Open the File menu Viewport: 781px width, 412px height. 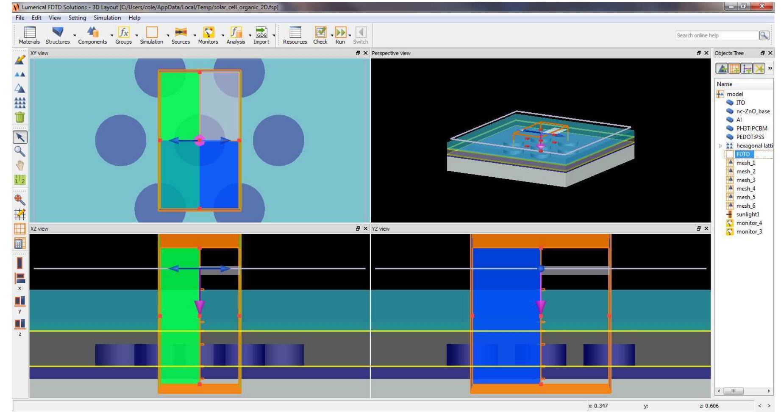(x=20, y=18)
